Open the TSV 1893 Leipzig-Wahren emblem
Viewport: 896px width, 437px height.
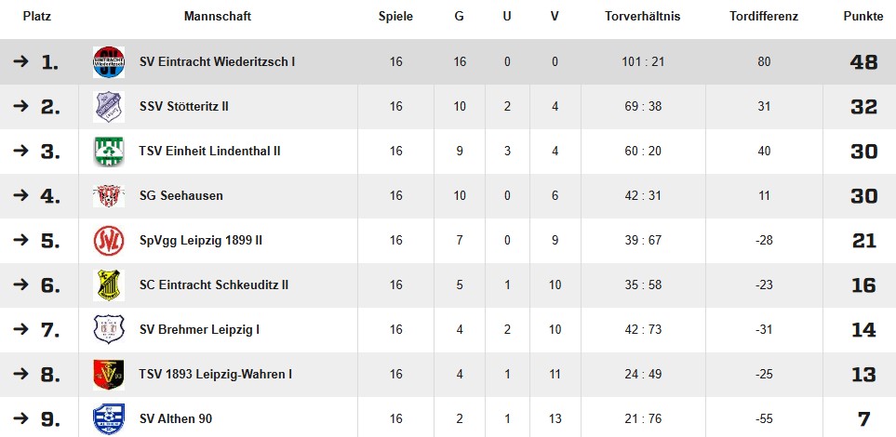109,374
